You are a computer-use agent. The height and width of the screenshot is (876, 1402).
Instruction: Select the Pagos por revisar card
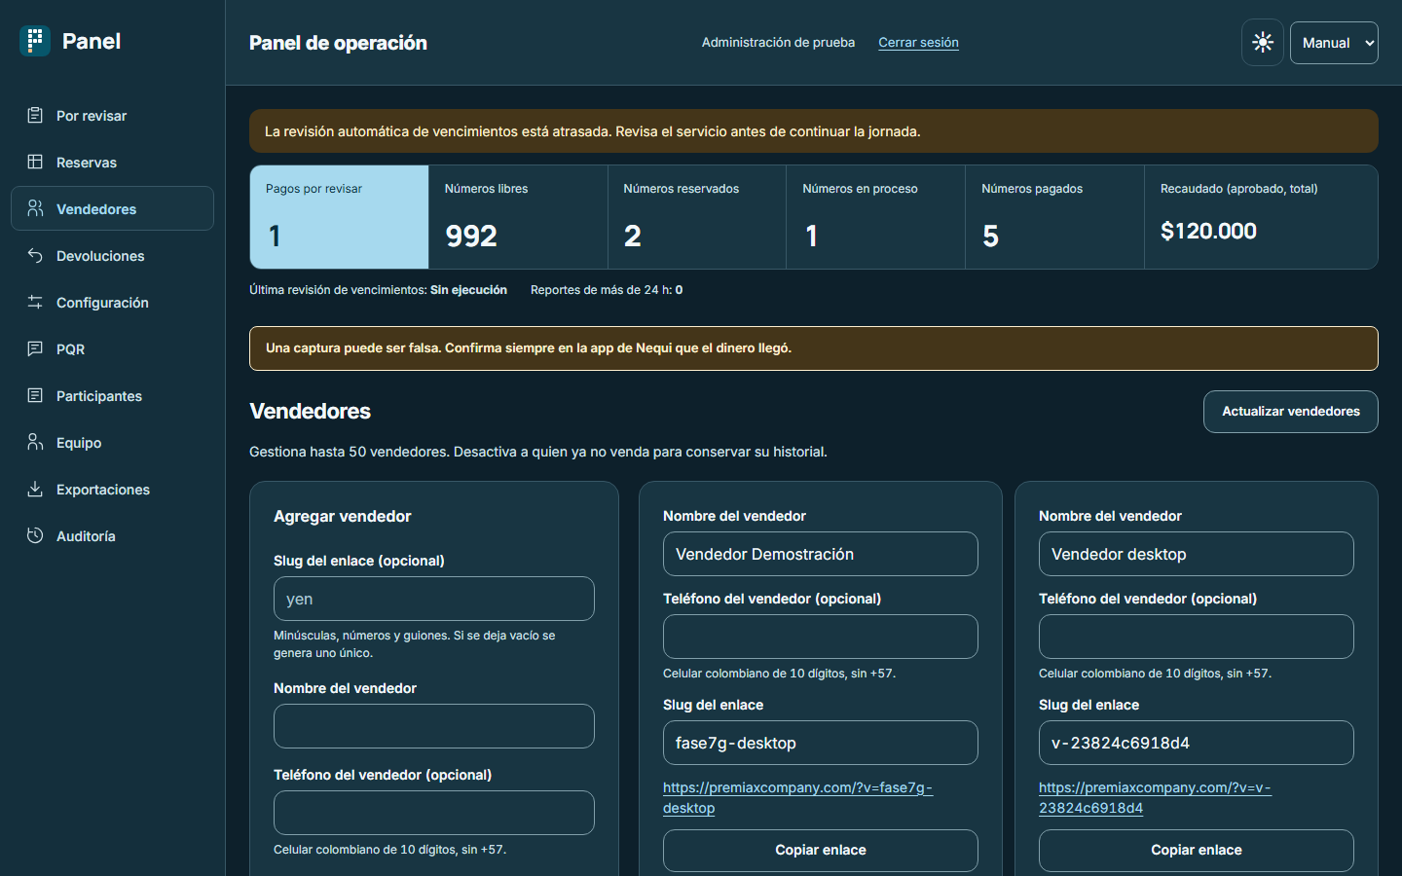click(x=340, y=217)
